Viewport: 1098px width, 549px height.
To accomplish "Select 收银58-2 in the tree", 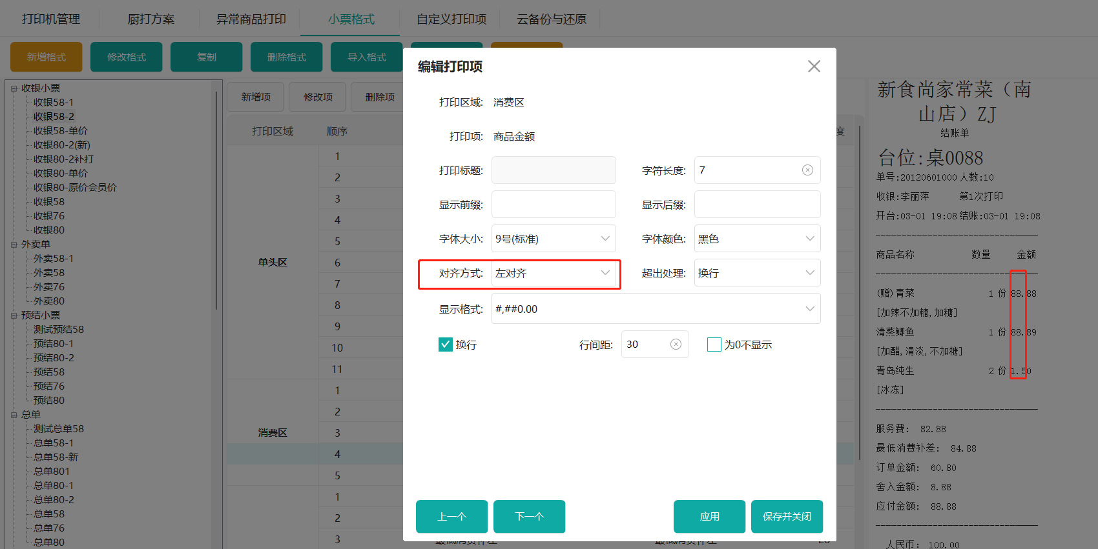I will [54, 117].
